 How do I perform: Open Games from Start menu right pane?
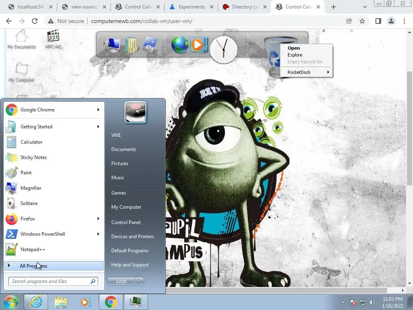point(119,193)
